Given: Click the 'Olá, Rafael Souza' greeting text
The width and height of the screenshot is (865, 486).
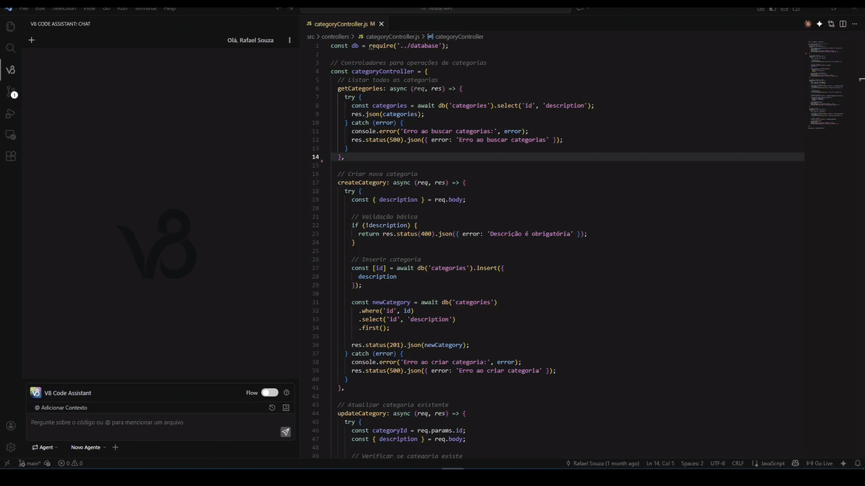Looking at the screenshot, I should coord(250,40).
